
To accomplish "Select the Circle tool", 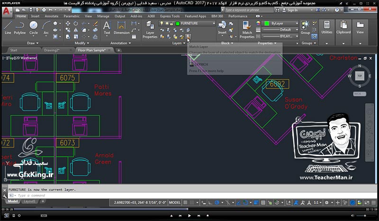I will [x=33, y=27].
